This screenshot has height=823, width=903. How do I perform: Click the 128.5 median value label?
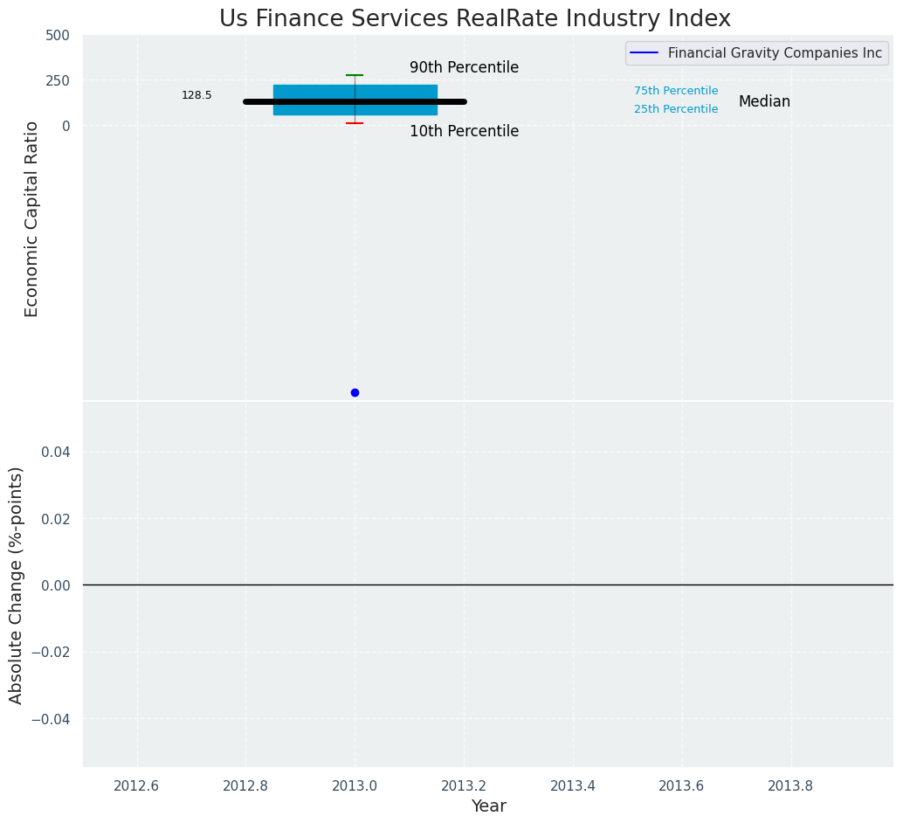[x=196, y=95]
